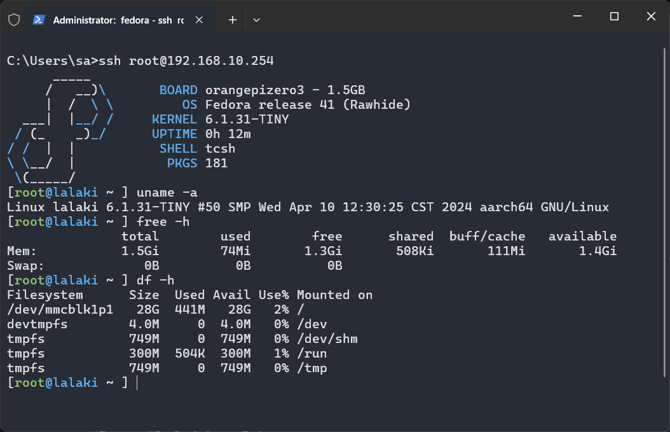The width and height of the screenshot is (670, 432).
Task: Close the terminal window
Action: tap(651, 17)
